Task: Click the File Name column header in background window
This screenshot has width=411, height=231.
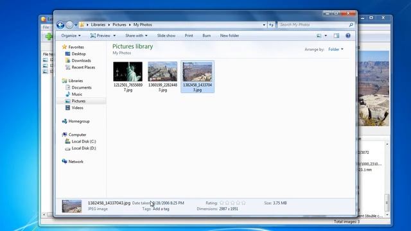Action: coord(48,54)
